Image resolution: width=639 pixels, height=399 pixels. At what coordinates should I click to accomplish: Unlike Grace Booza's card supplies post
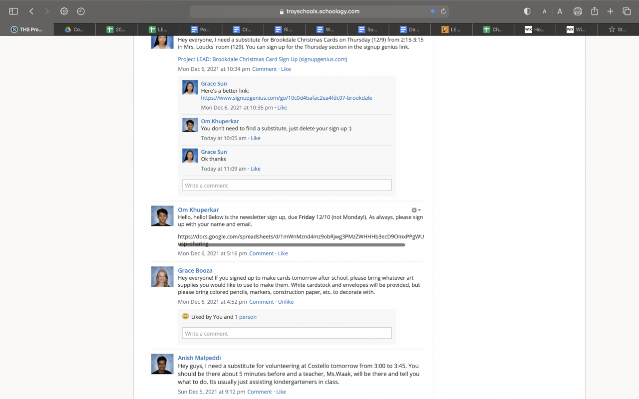coord(286,302)
